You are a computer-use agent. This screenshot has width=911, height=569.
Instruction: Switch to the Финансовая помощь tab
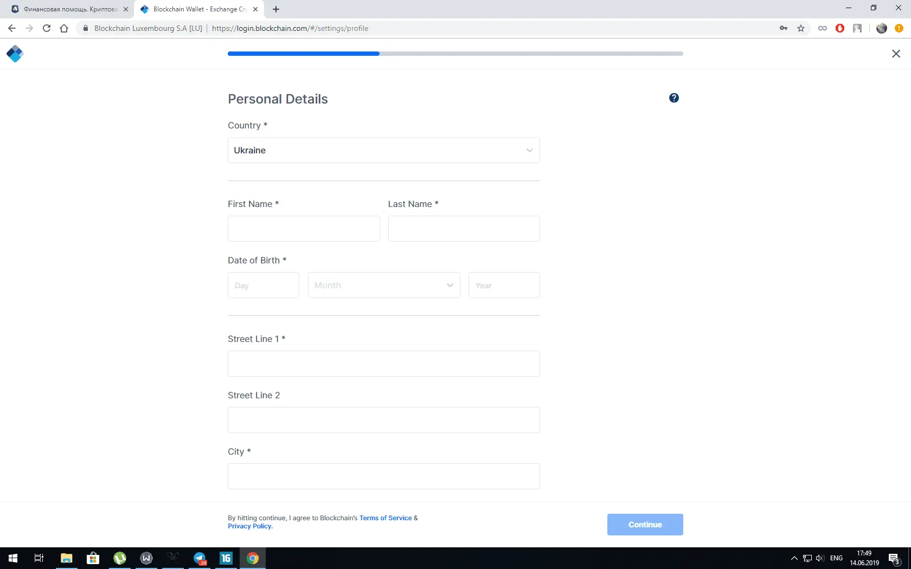click(x=69, y=9)
